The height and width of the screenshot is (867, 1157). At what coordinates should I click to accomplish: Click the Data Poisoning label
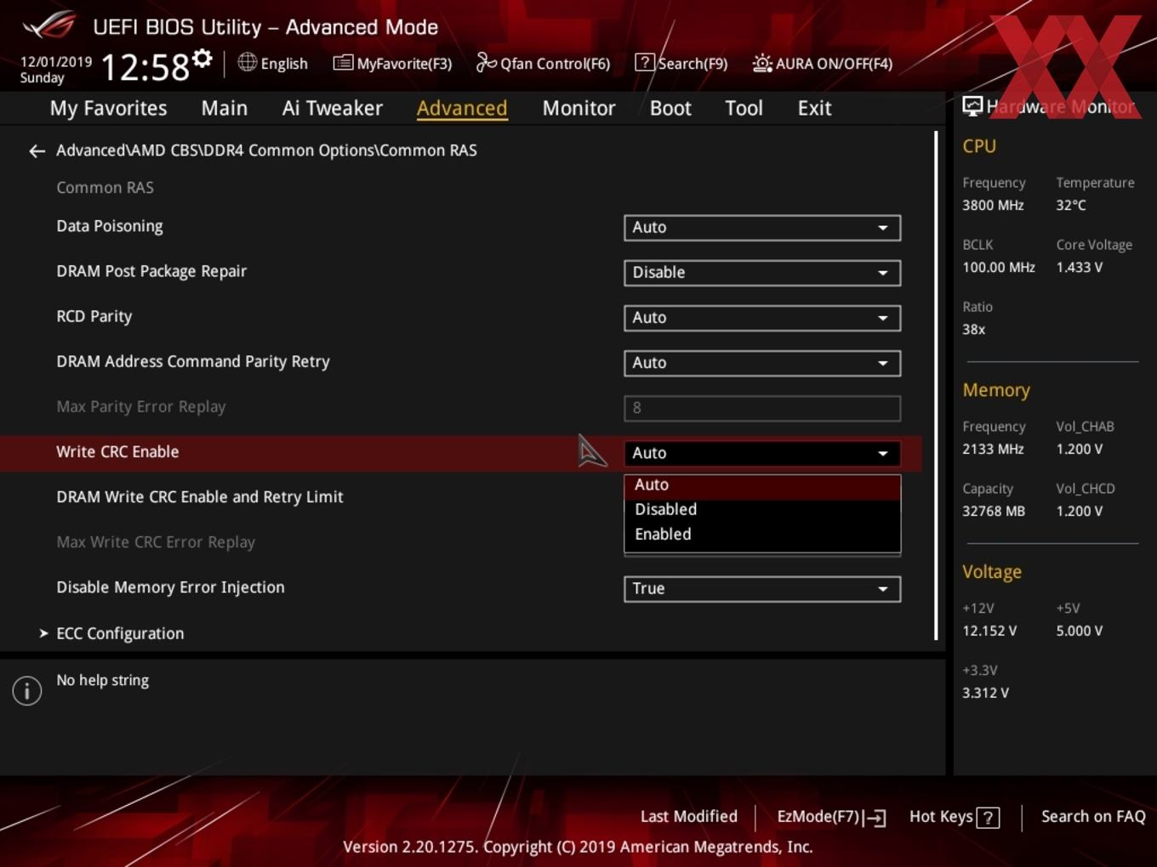110,226
